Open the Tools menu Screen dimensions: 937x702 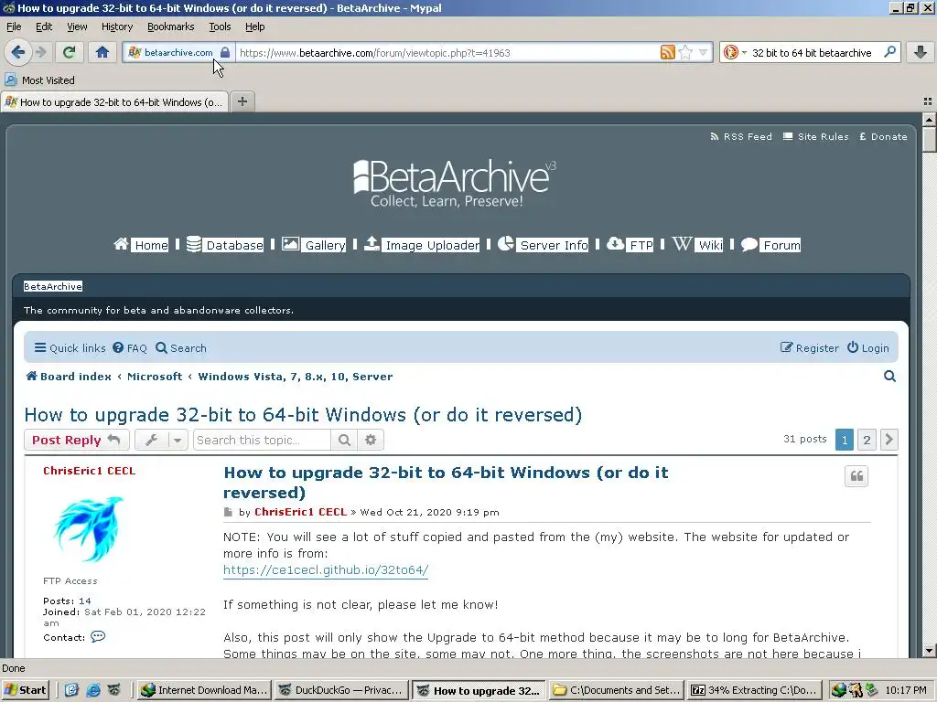pyautogui.click(x=220, y=27)
